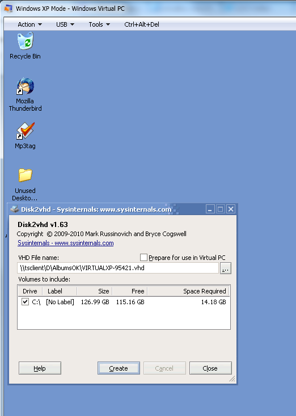The width and height of the screenshot is (296, 416).
Task: Click the Windows Virtual PC title icon
Action: point(8,9)
